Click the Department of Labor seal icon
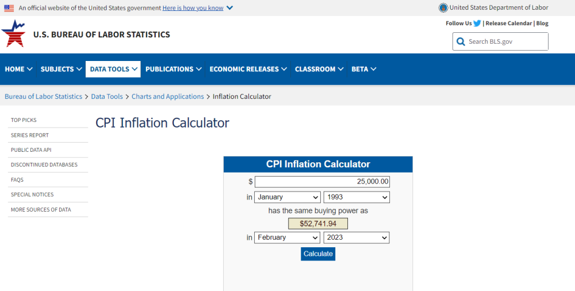575x291 pixels. [x=443, y=8]
